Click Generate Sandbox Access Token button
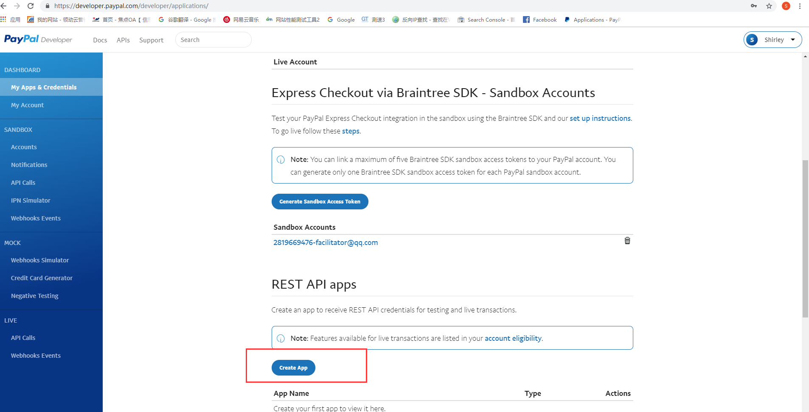Screen dimensions: 809x412 (320, 201)
